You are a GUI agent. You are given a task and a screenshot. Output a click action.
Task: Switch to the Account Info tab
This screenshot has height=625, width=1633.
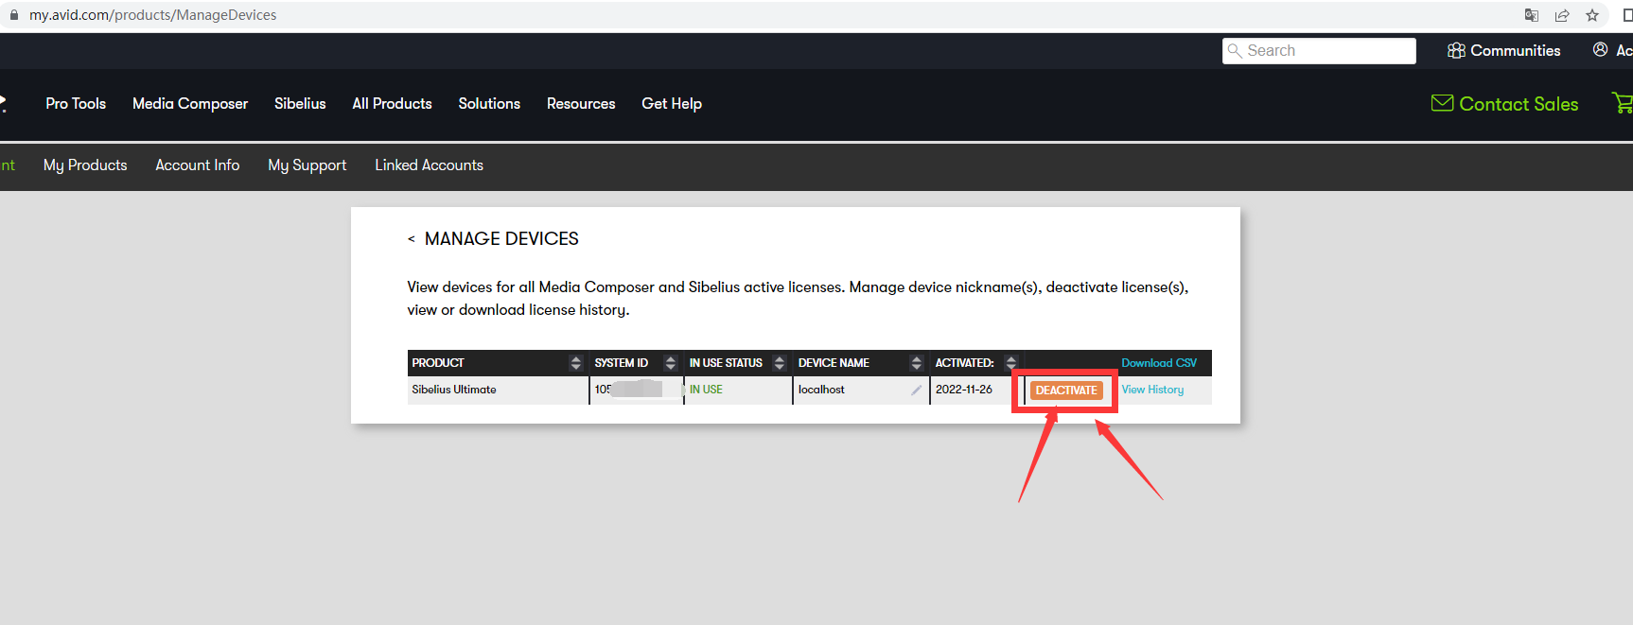tap(198, 165)
